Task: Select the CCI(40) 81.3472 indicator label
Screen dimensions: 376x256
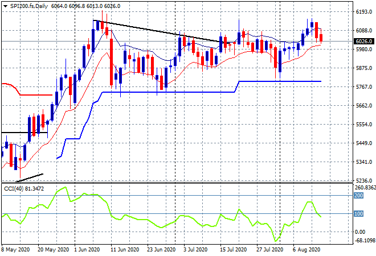Action: tap(24, 189)
